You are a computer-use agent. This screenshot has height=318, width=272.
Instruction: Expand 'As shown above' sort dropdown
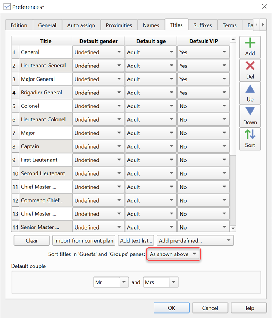(173, 254)
